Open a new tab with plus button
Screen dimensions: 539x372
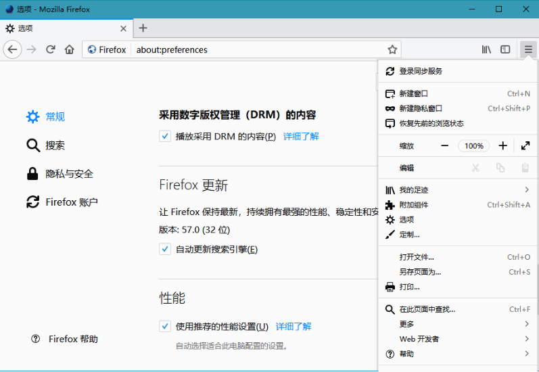click(143, 28)
